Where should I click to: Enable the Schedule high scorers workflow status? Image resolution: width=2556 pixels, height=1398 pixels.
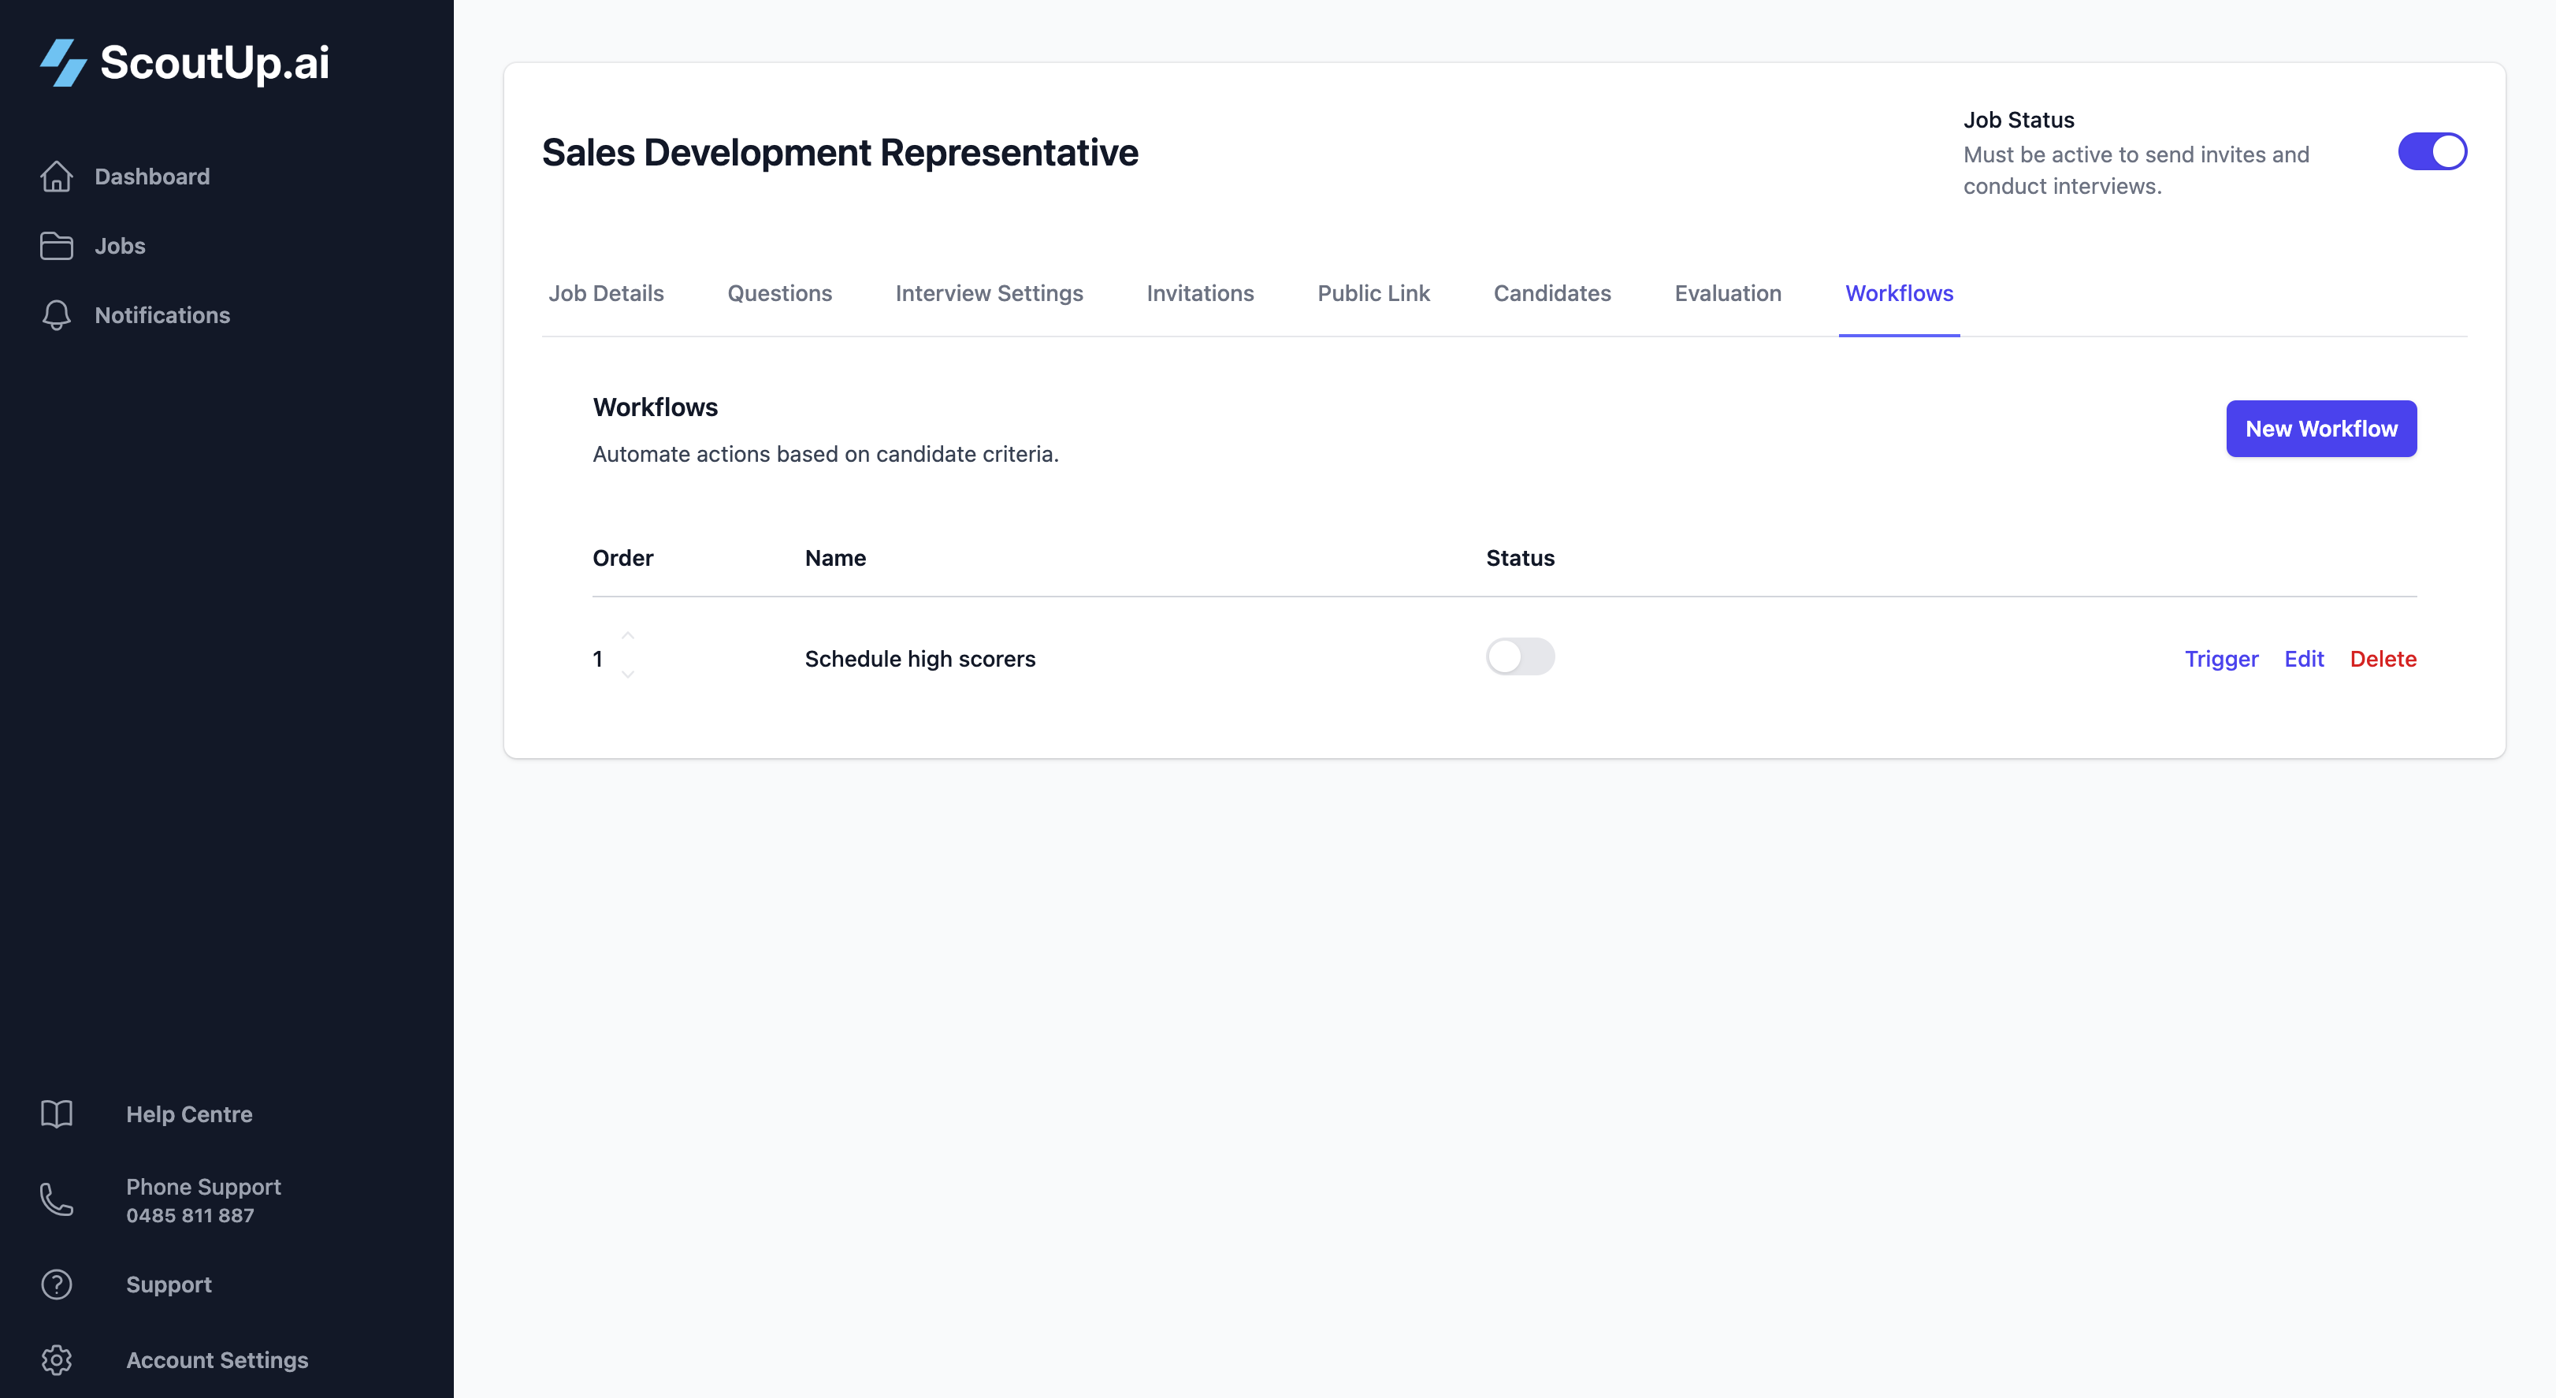coord(1520,656)
